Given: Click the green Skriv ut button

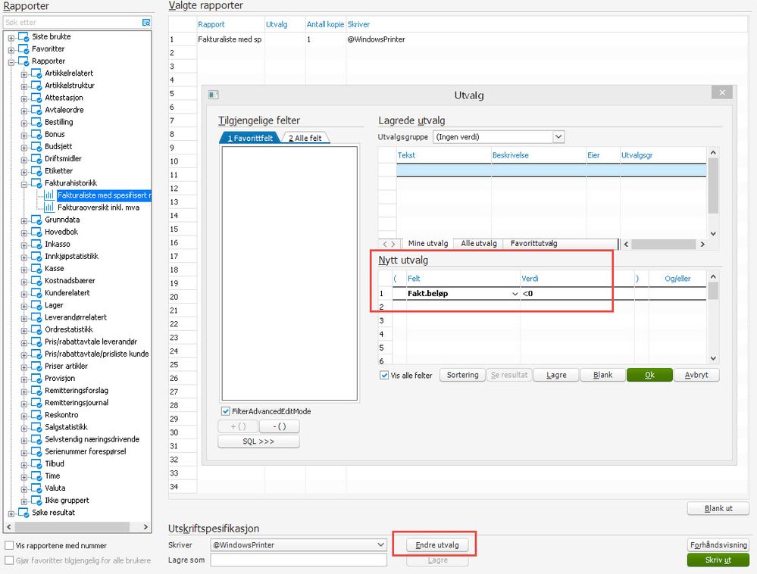Looking at the screenshot, I should [718, 560].
